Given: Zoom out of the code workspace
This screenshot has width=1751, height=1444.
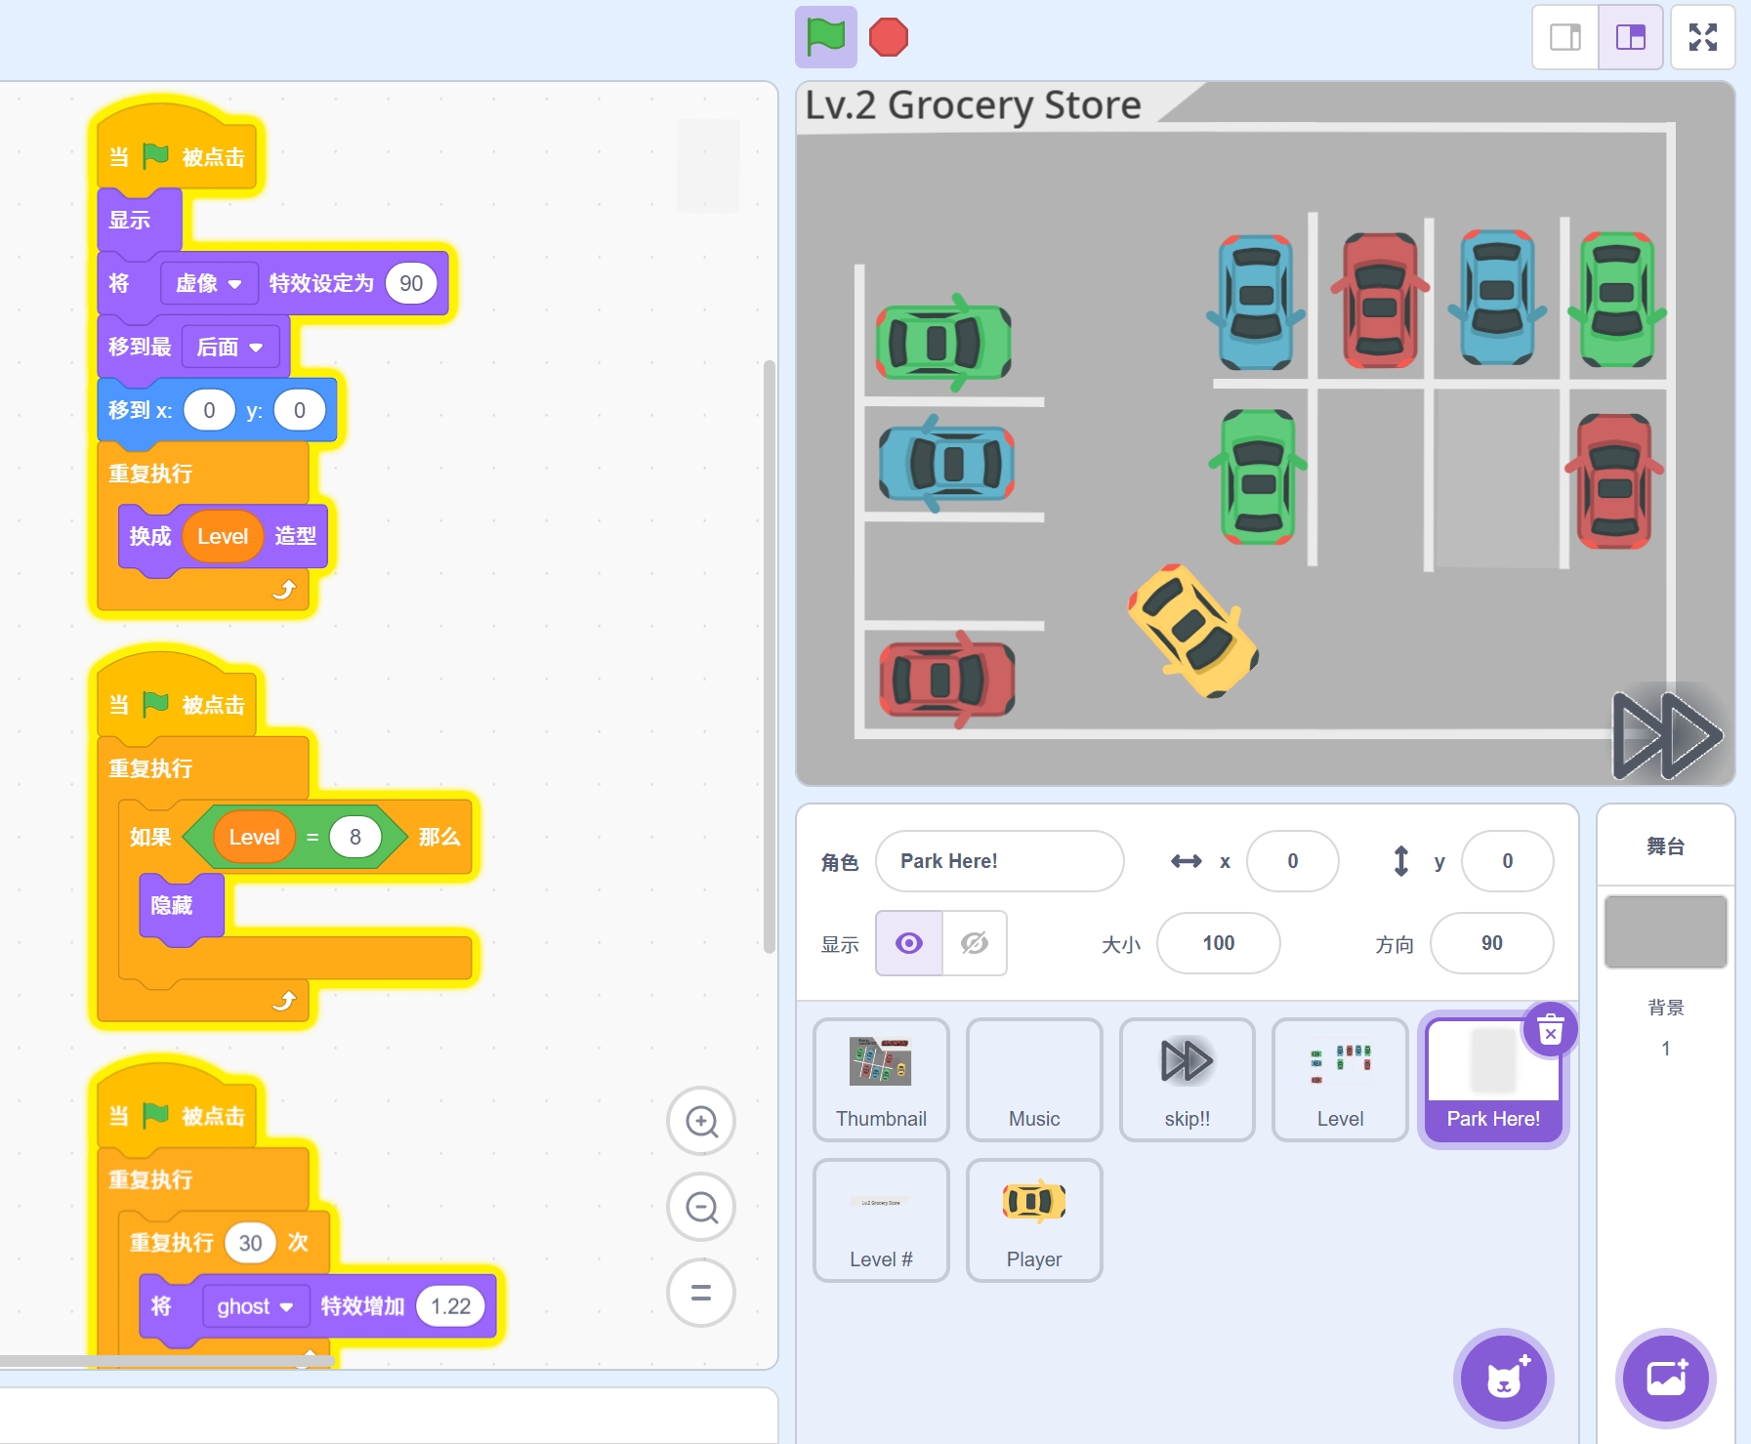Looking at the screenshot, I should [700, 1207].
